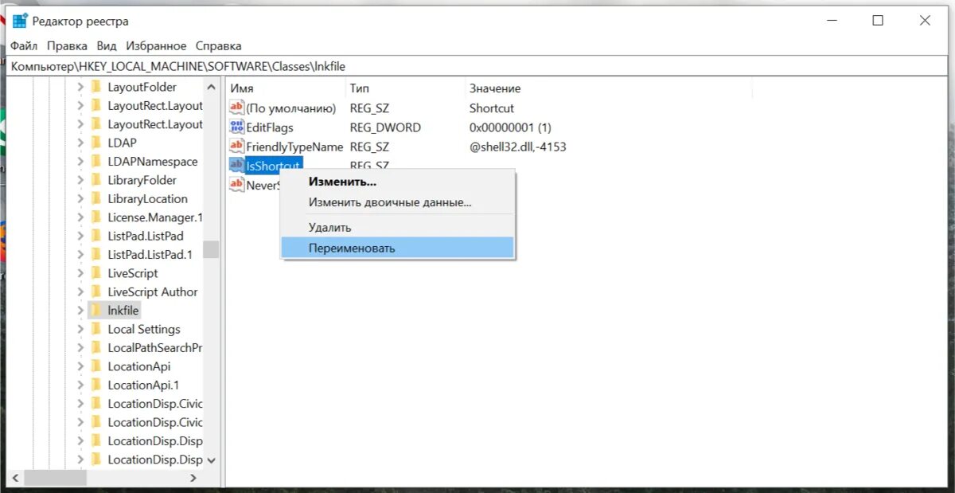Screen dimensions: 955x493
Task: Expand the LibraryLocation tree node
Action: pos(80,199)
